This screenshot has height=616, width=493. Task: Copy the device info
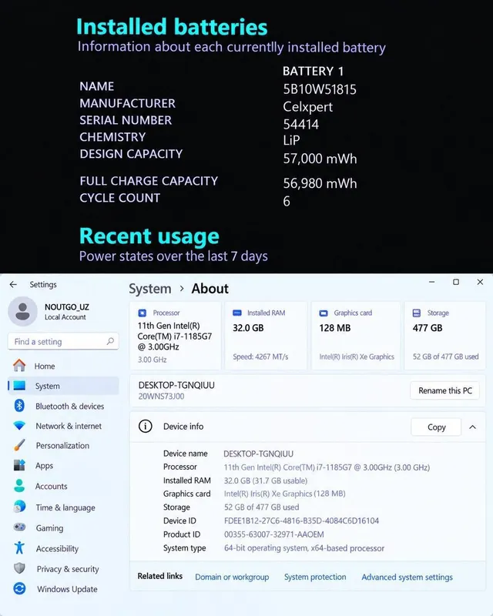pyautogui.click(x=436, y=427)
